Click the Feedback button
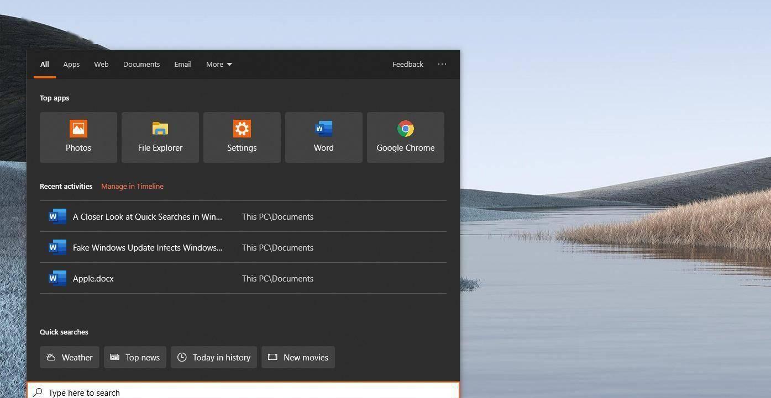Screen dimensions: 771x398 click(408, 64)
